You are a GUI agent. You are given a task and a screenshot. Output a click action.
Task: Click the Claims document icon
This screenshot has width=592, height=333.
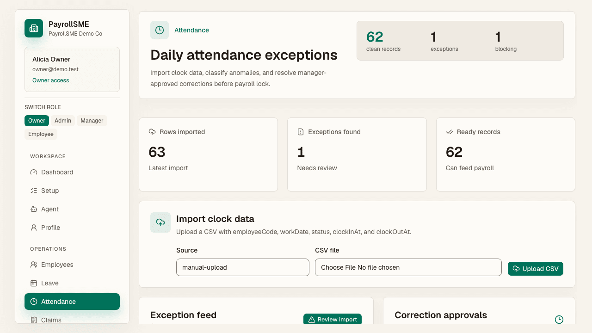point(34,320)
